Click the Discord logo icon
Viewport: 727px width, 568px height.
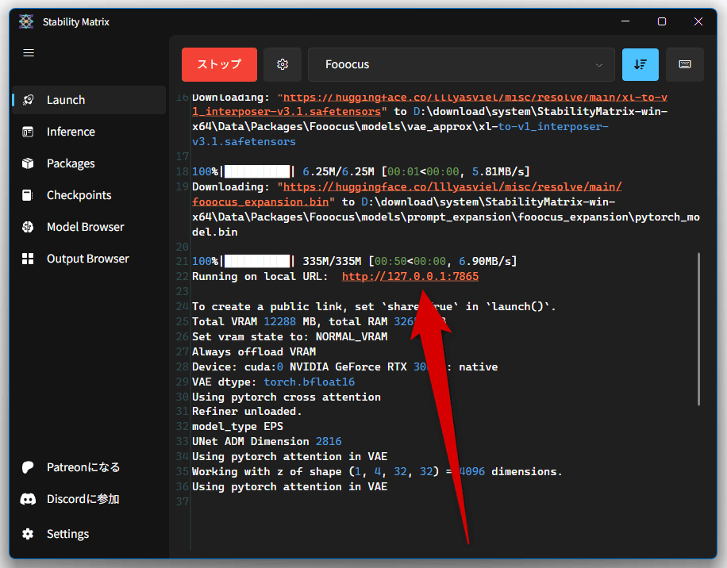29,499
